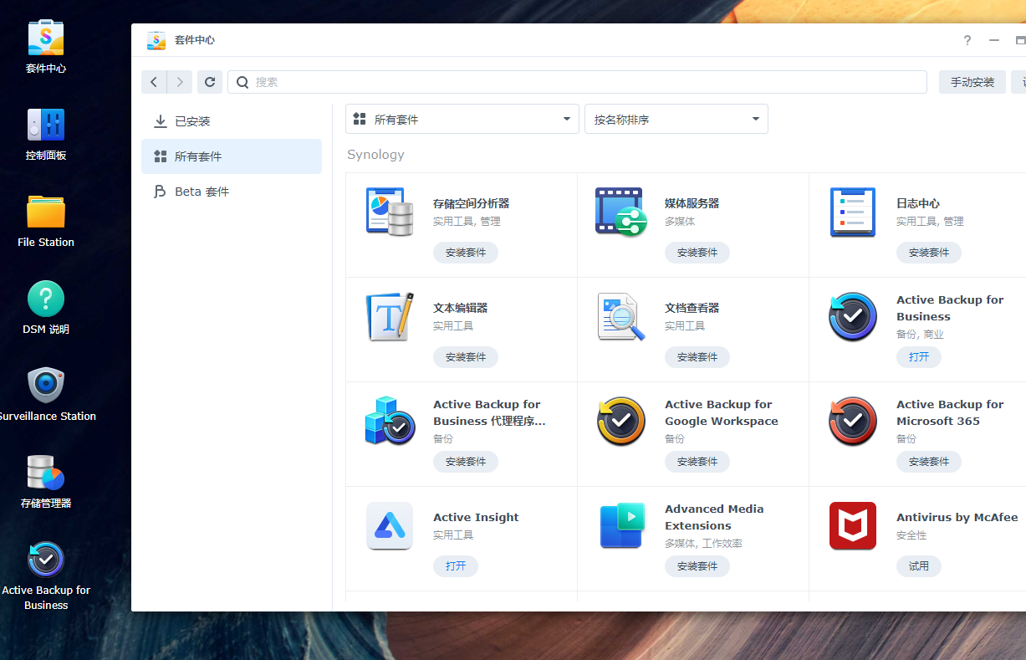Launch Surveillance Station from desktop
Screen dimensions: 1026x660
point(46,386)
